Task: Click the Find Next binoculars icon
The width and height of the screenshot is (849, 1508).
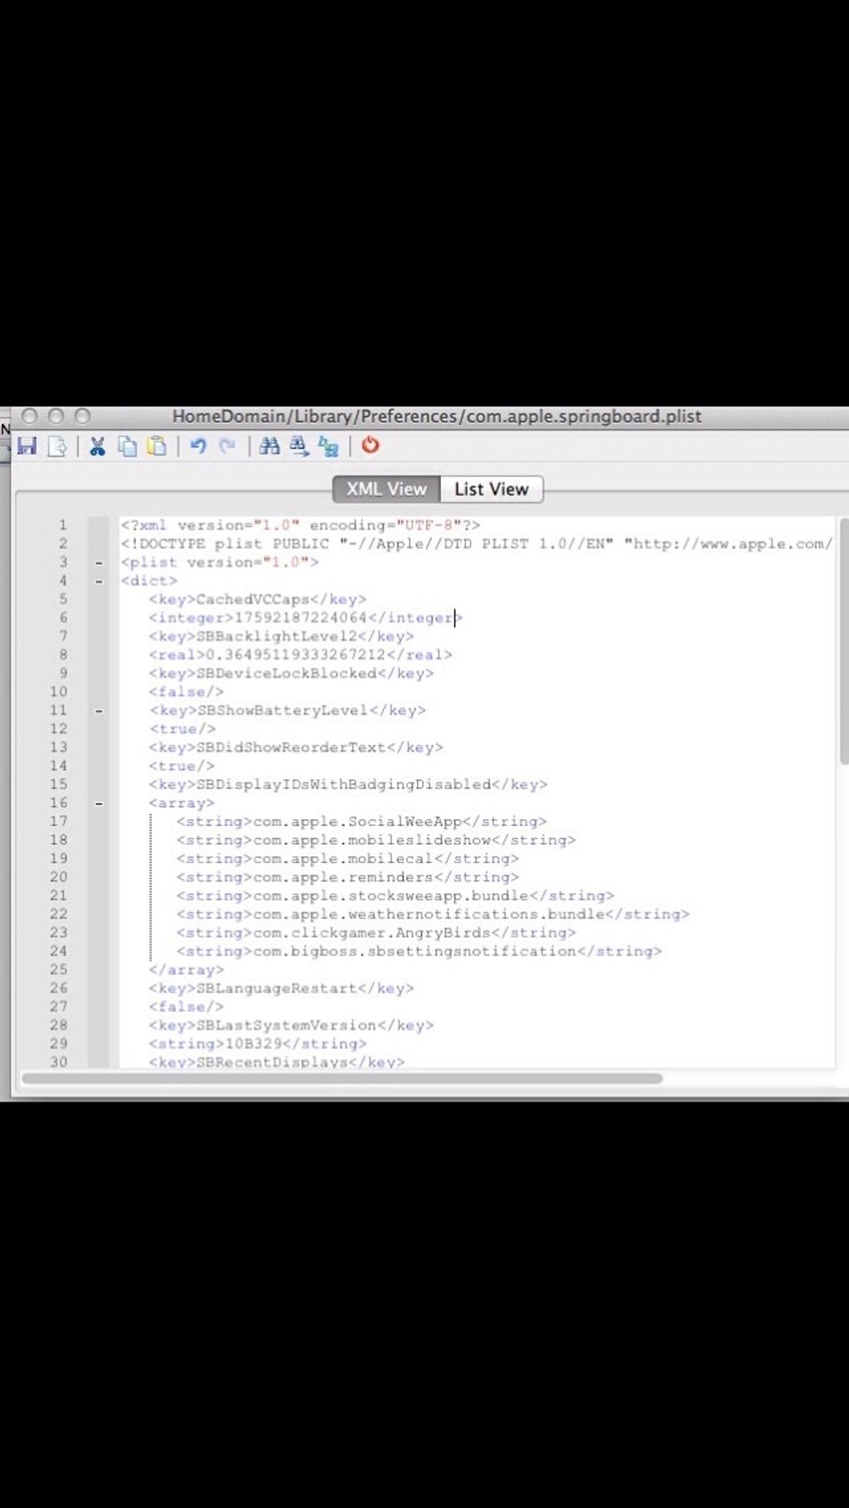Action: click(x=299, y=446)
